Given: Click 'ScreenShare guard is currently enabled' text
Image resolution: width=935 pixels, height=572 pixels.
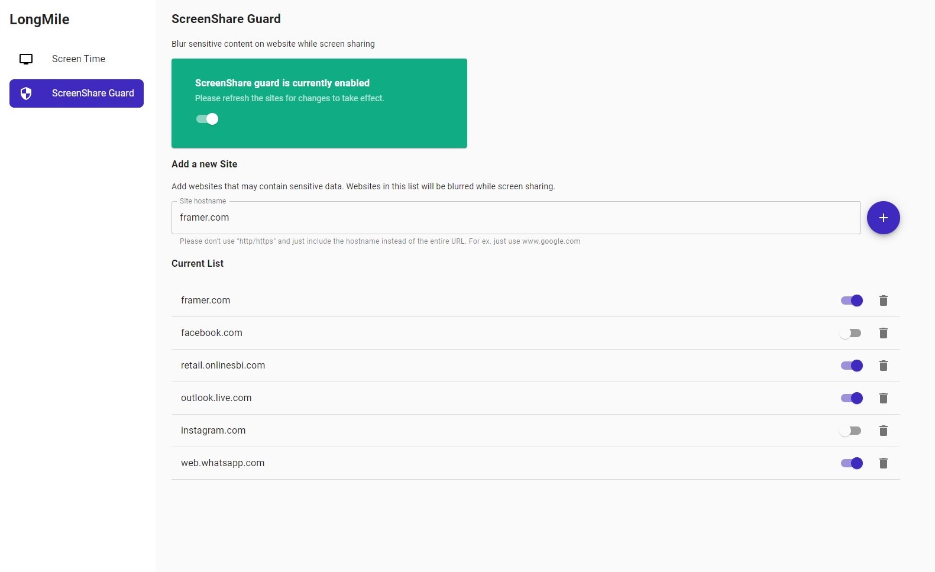Looking at the screenshot, I should 282,83.
